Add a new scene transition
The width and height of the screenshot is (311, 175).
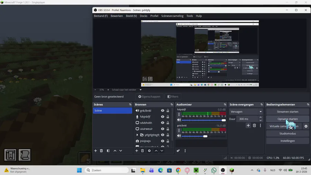pos(248,126)
